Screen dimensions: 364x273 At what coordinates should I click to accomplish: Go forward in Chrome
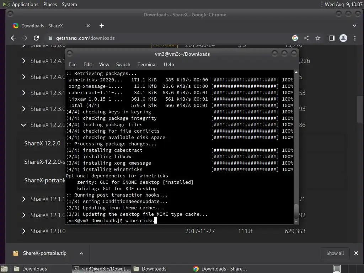click(25, 38)
